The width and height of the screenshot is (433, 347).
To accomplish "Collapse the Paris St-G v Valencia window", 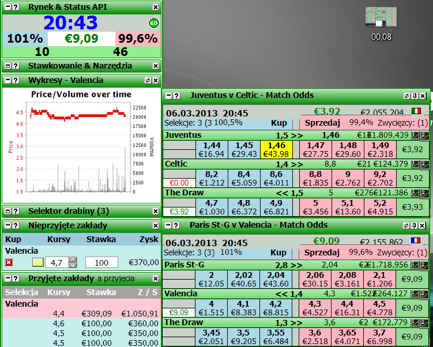I will point(168,225).
